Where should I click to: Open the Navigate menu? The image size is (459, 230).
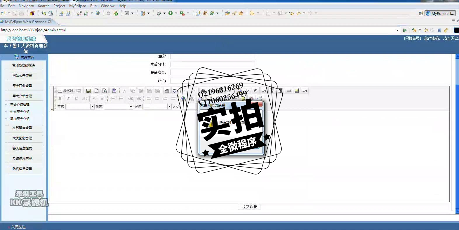26,6
